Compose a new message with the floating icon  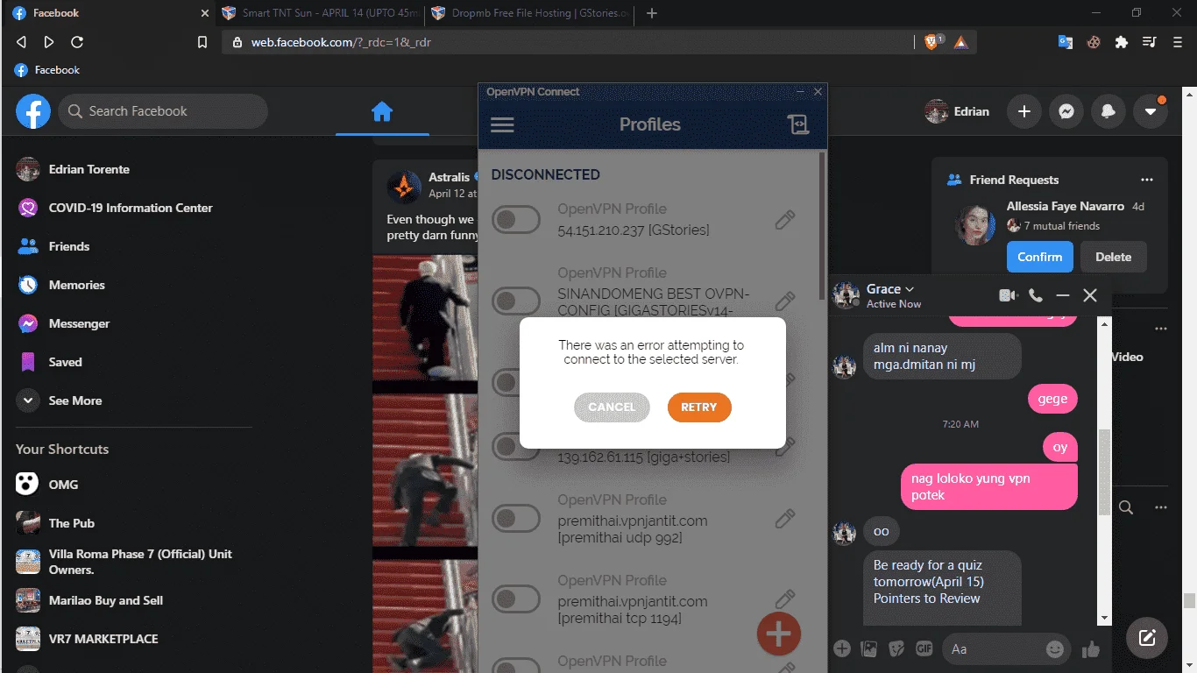pyautogui.click(x=1147, y=637)
